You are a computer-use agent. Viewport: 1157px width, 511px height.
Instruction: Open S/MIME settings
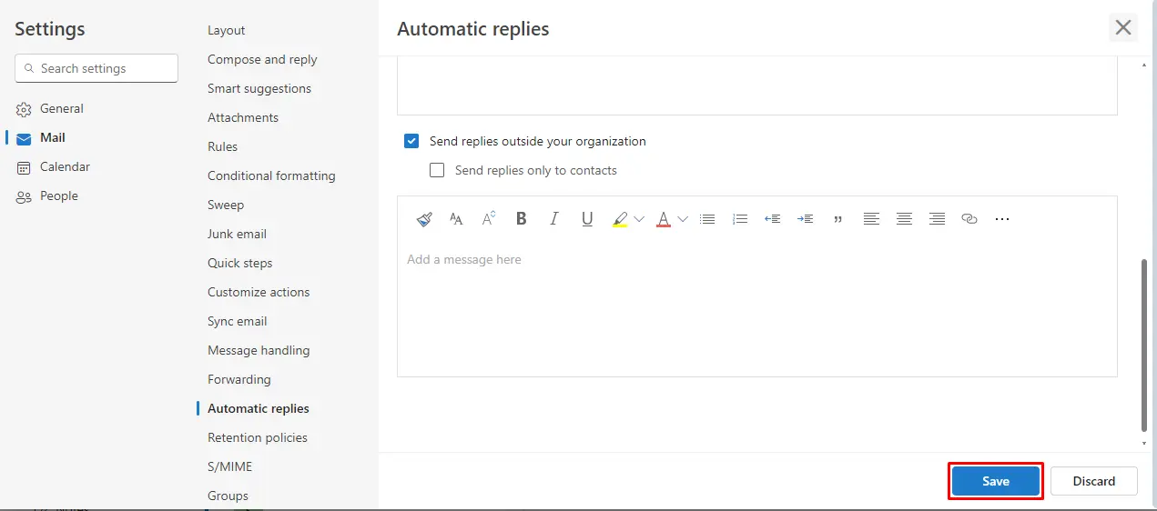[230, 466]
